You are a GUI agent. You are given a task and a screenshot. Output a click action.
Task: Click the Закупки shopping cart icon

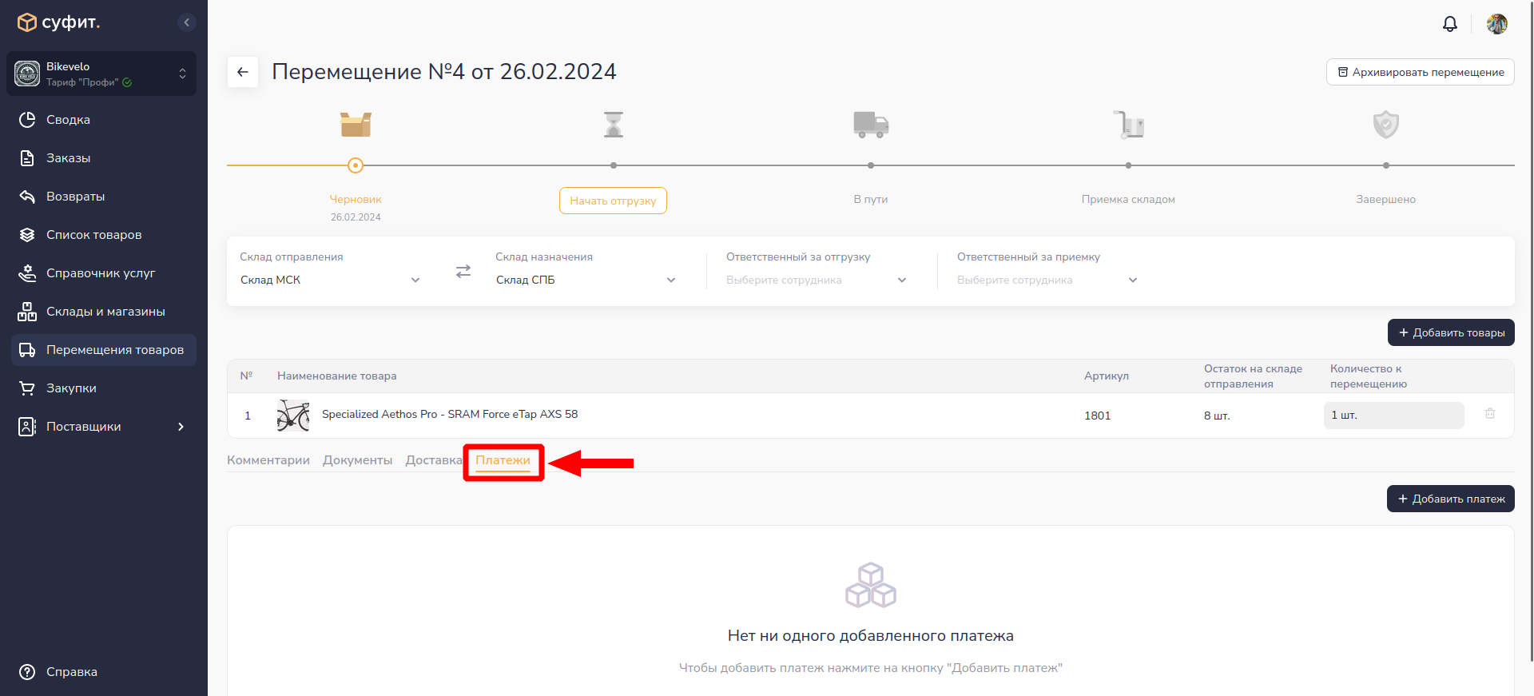(x=27, y=388)
